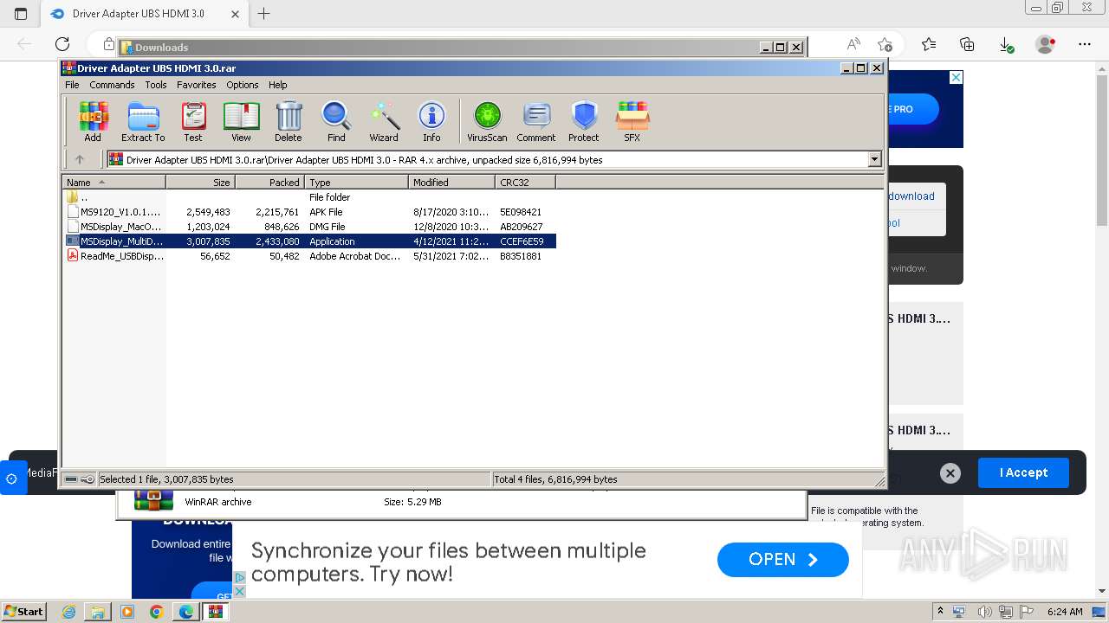
Task: Click the Adobe Acrobat Doc type cell
Action: tap(354, 256)
